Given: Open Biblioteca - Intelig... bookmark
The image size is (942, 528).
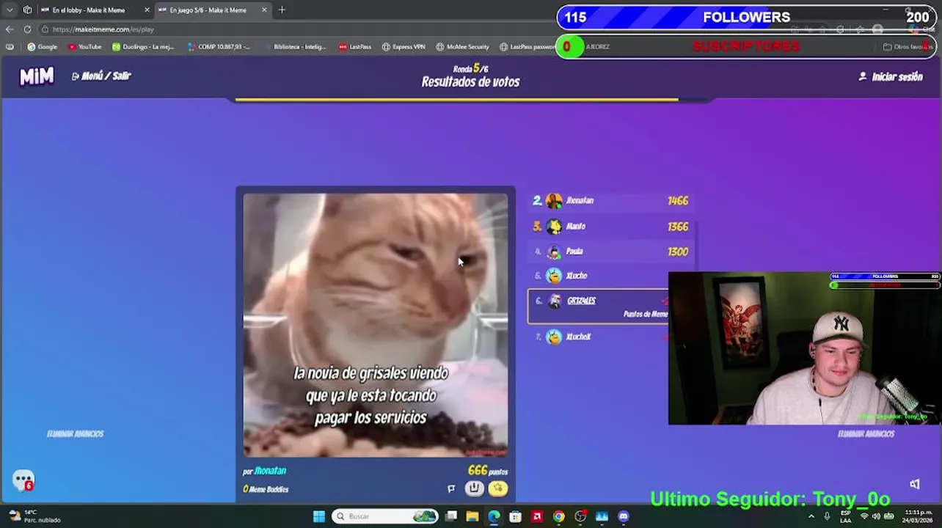Looking at the screenshot, I should pyautogui.click(x=294, y=47).
